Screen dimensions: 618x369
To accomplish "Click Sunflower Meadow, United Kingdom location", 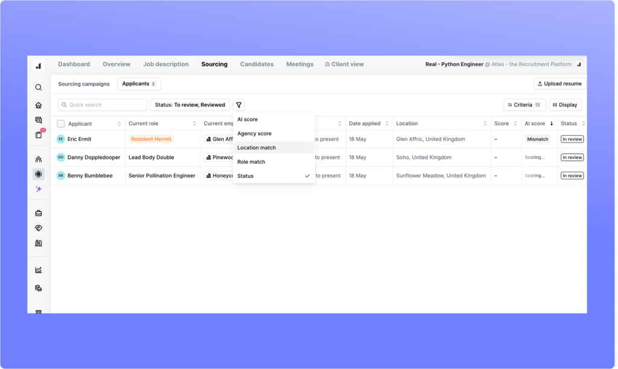I will coord(441,175).
